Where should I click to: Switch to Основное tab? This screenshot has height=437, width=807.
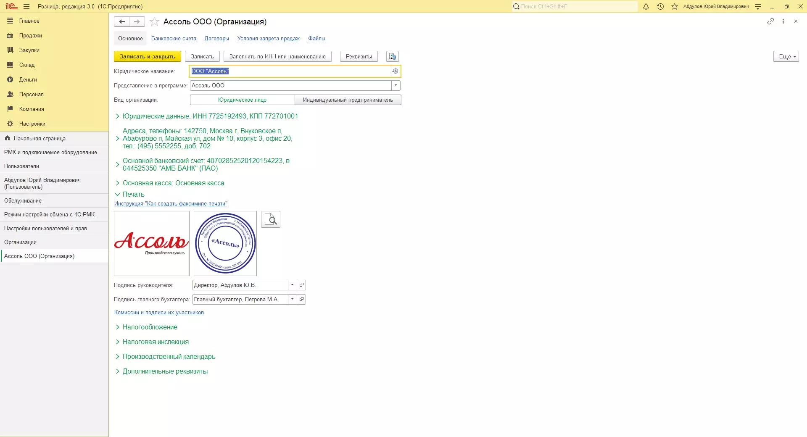130,38
